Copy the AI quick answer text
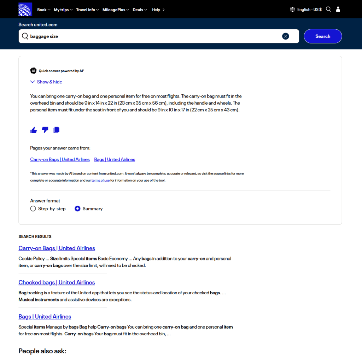Viewport: 362px width, 359px height. pos(56,130)
